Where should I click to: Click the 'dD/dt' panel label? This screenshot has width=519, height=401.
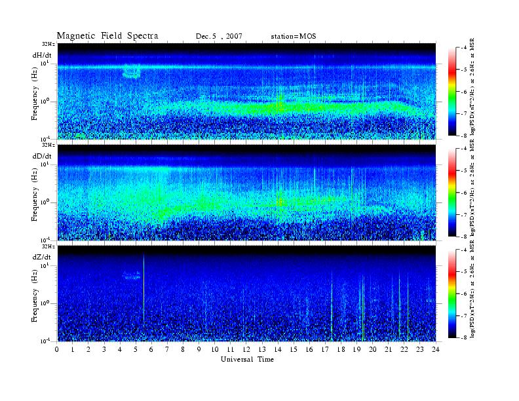42,156
